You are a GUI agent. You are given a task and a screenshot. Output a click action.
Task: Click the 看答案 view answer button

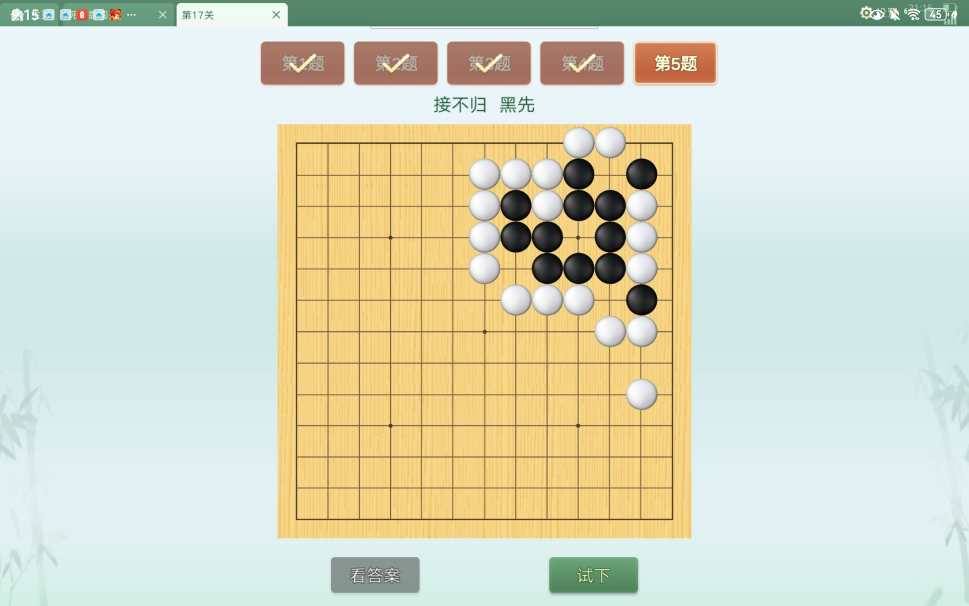point(375,575)
